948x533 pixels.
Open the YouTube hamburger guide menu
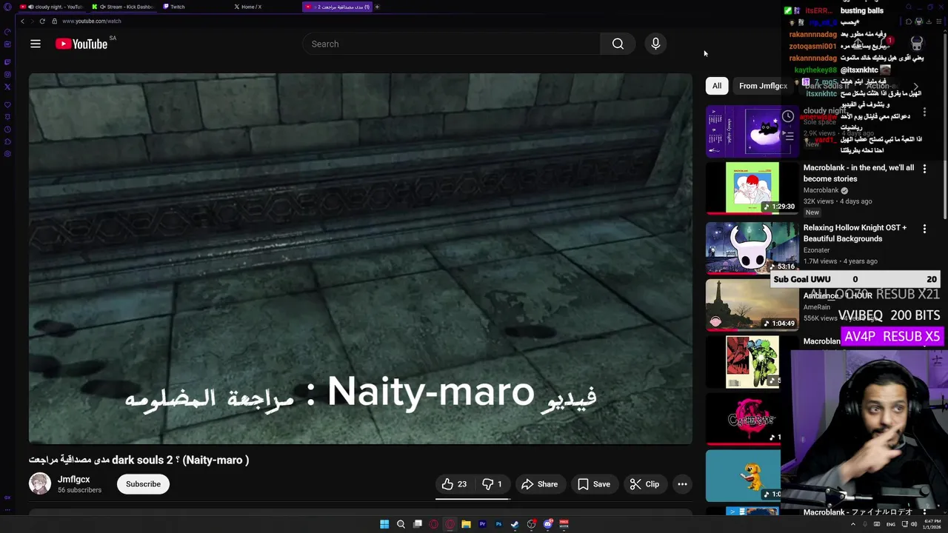click(x=35, y=44)
